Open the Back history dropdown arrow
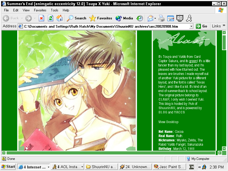 (22, 18)
